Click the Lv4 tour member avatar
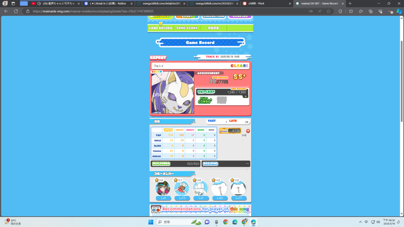404x227 pixels. click(x=163, y=188)
